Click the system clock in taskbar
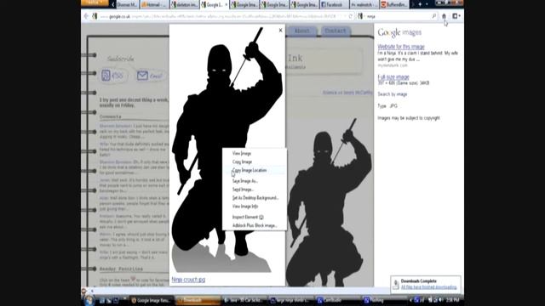545x306 pixels. tap(453, 300)
